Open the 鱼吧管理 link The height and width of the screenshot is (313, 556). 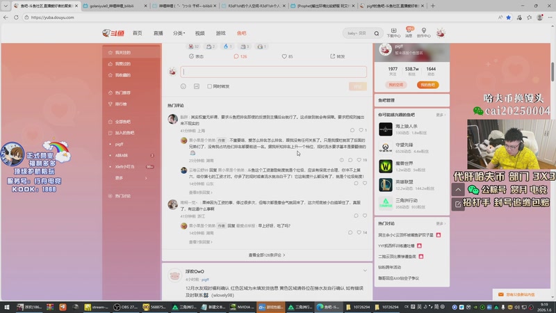[x=386, y=100]
